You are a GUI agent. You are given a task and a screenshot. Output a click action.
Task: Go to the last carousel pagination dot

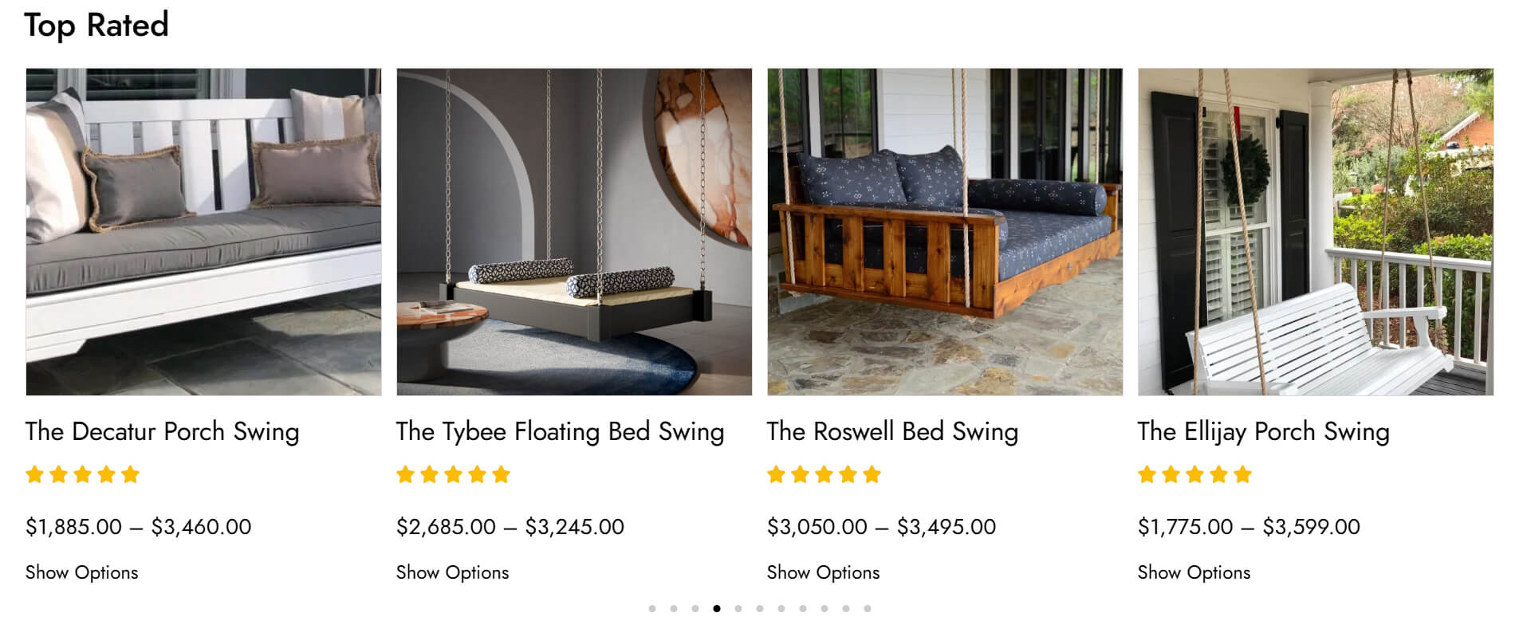(x=868, y=608)
